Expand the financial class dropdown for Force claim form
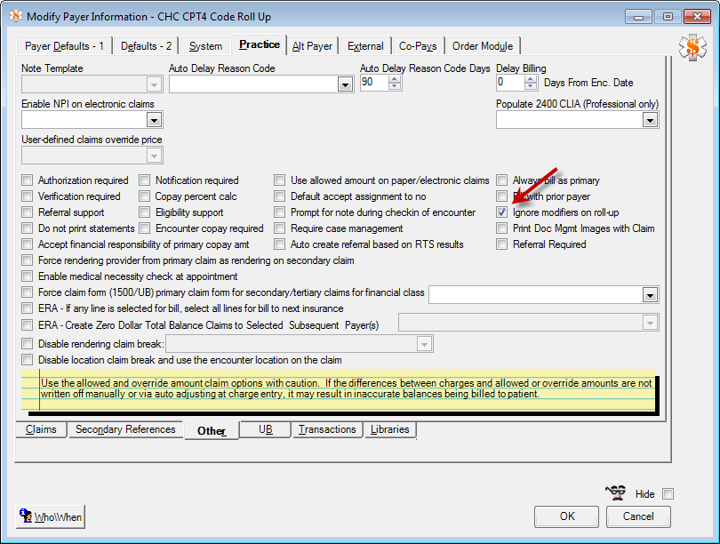720x544 pixels. [650, 295]
